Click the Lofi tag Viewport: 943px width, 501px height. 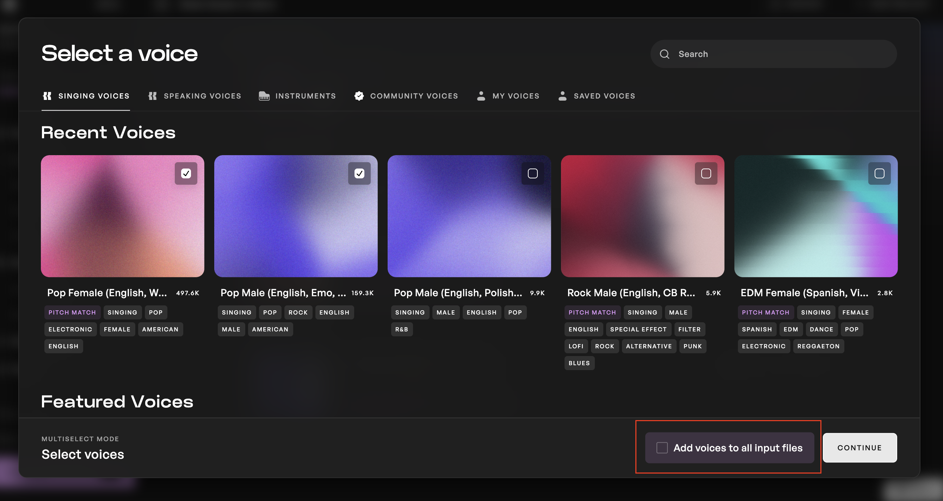[x=576, y=346]
